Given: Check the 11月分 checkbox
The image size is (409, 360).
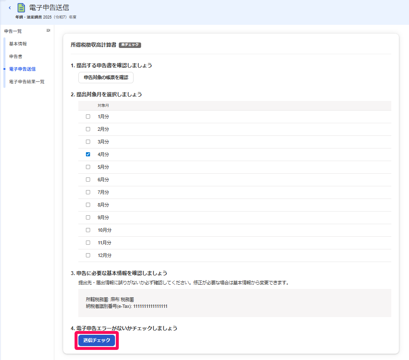Looking at the screenshot, I should tap(88, 243).
